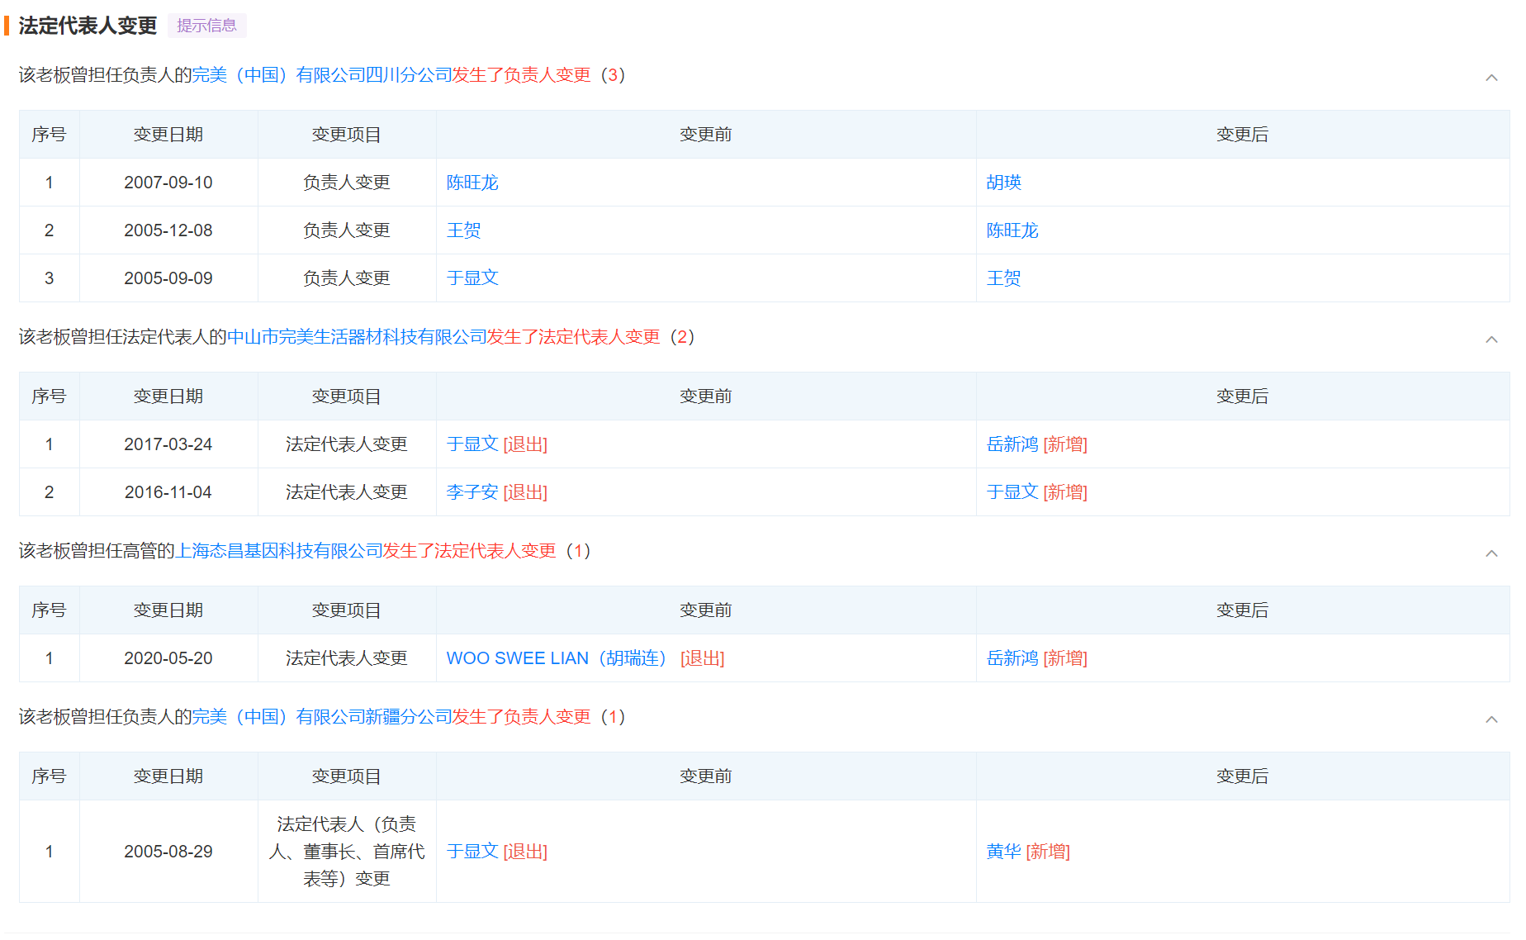Image resolution: width=1526 pixels, height=940 pixels.
Task: Select the date 2005-12-08
Action: (x=168, y=230)
